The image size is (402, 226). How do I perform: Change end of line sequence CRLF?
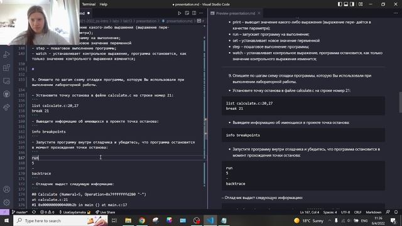coord(357,212)
